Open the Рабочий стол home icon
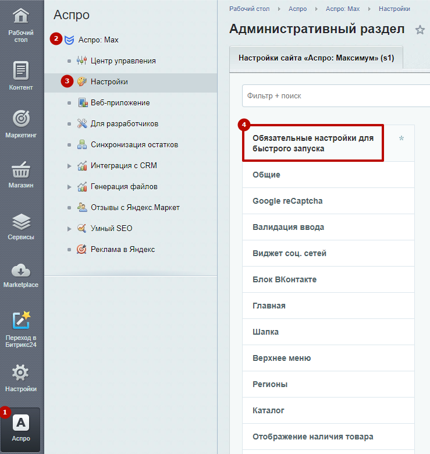 21,16
